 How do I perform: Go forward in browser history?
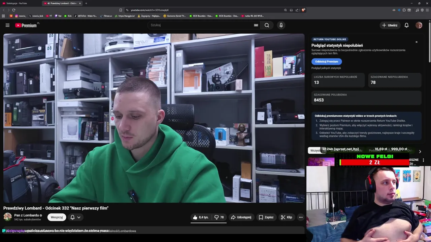click(x=8, y=10)
